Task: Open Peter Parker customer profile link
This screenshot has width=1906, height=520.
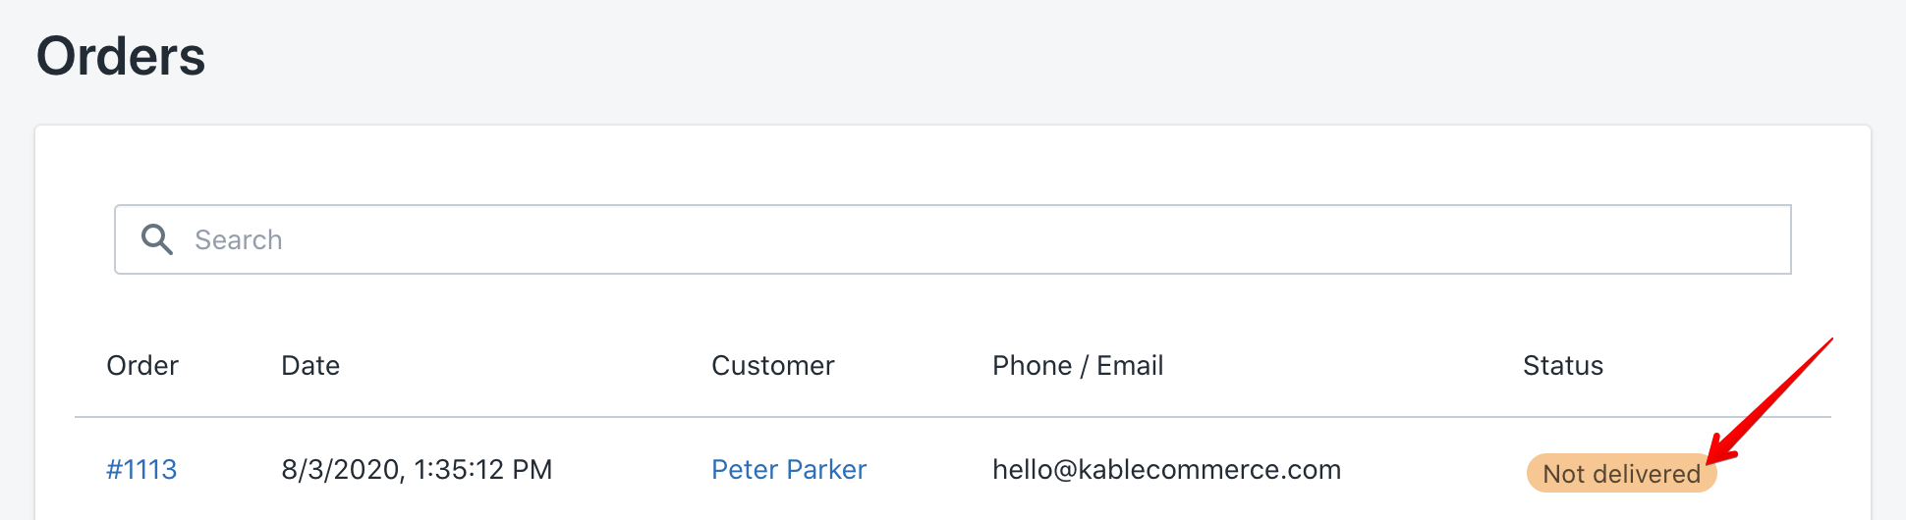Action: tap(789, 470)
